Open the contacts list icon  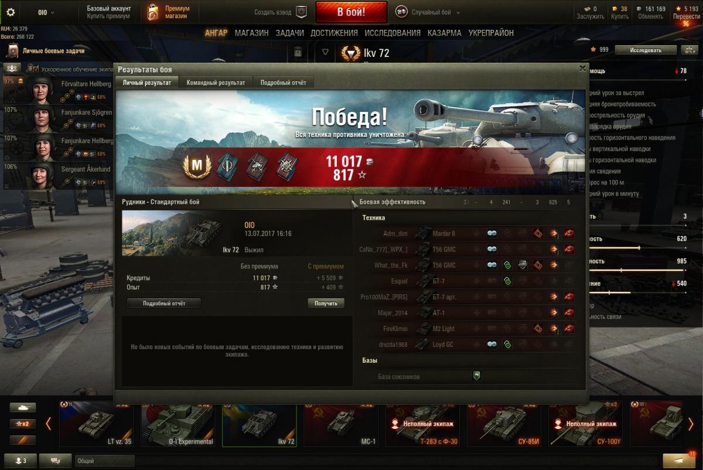[x=19, y=461]
